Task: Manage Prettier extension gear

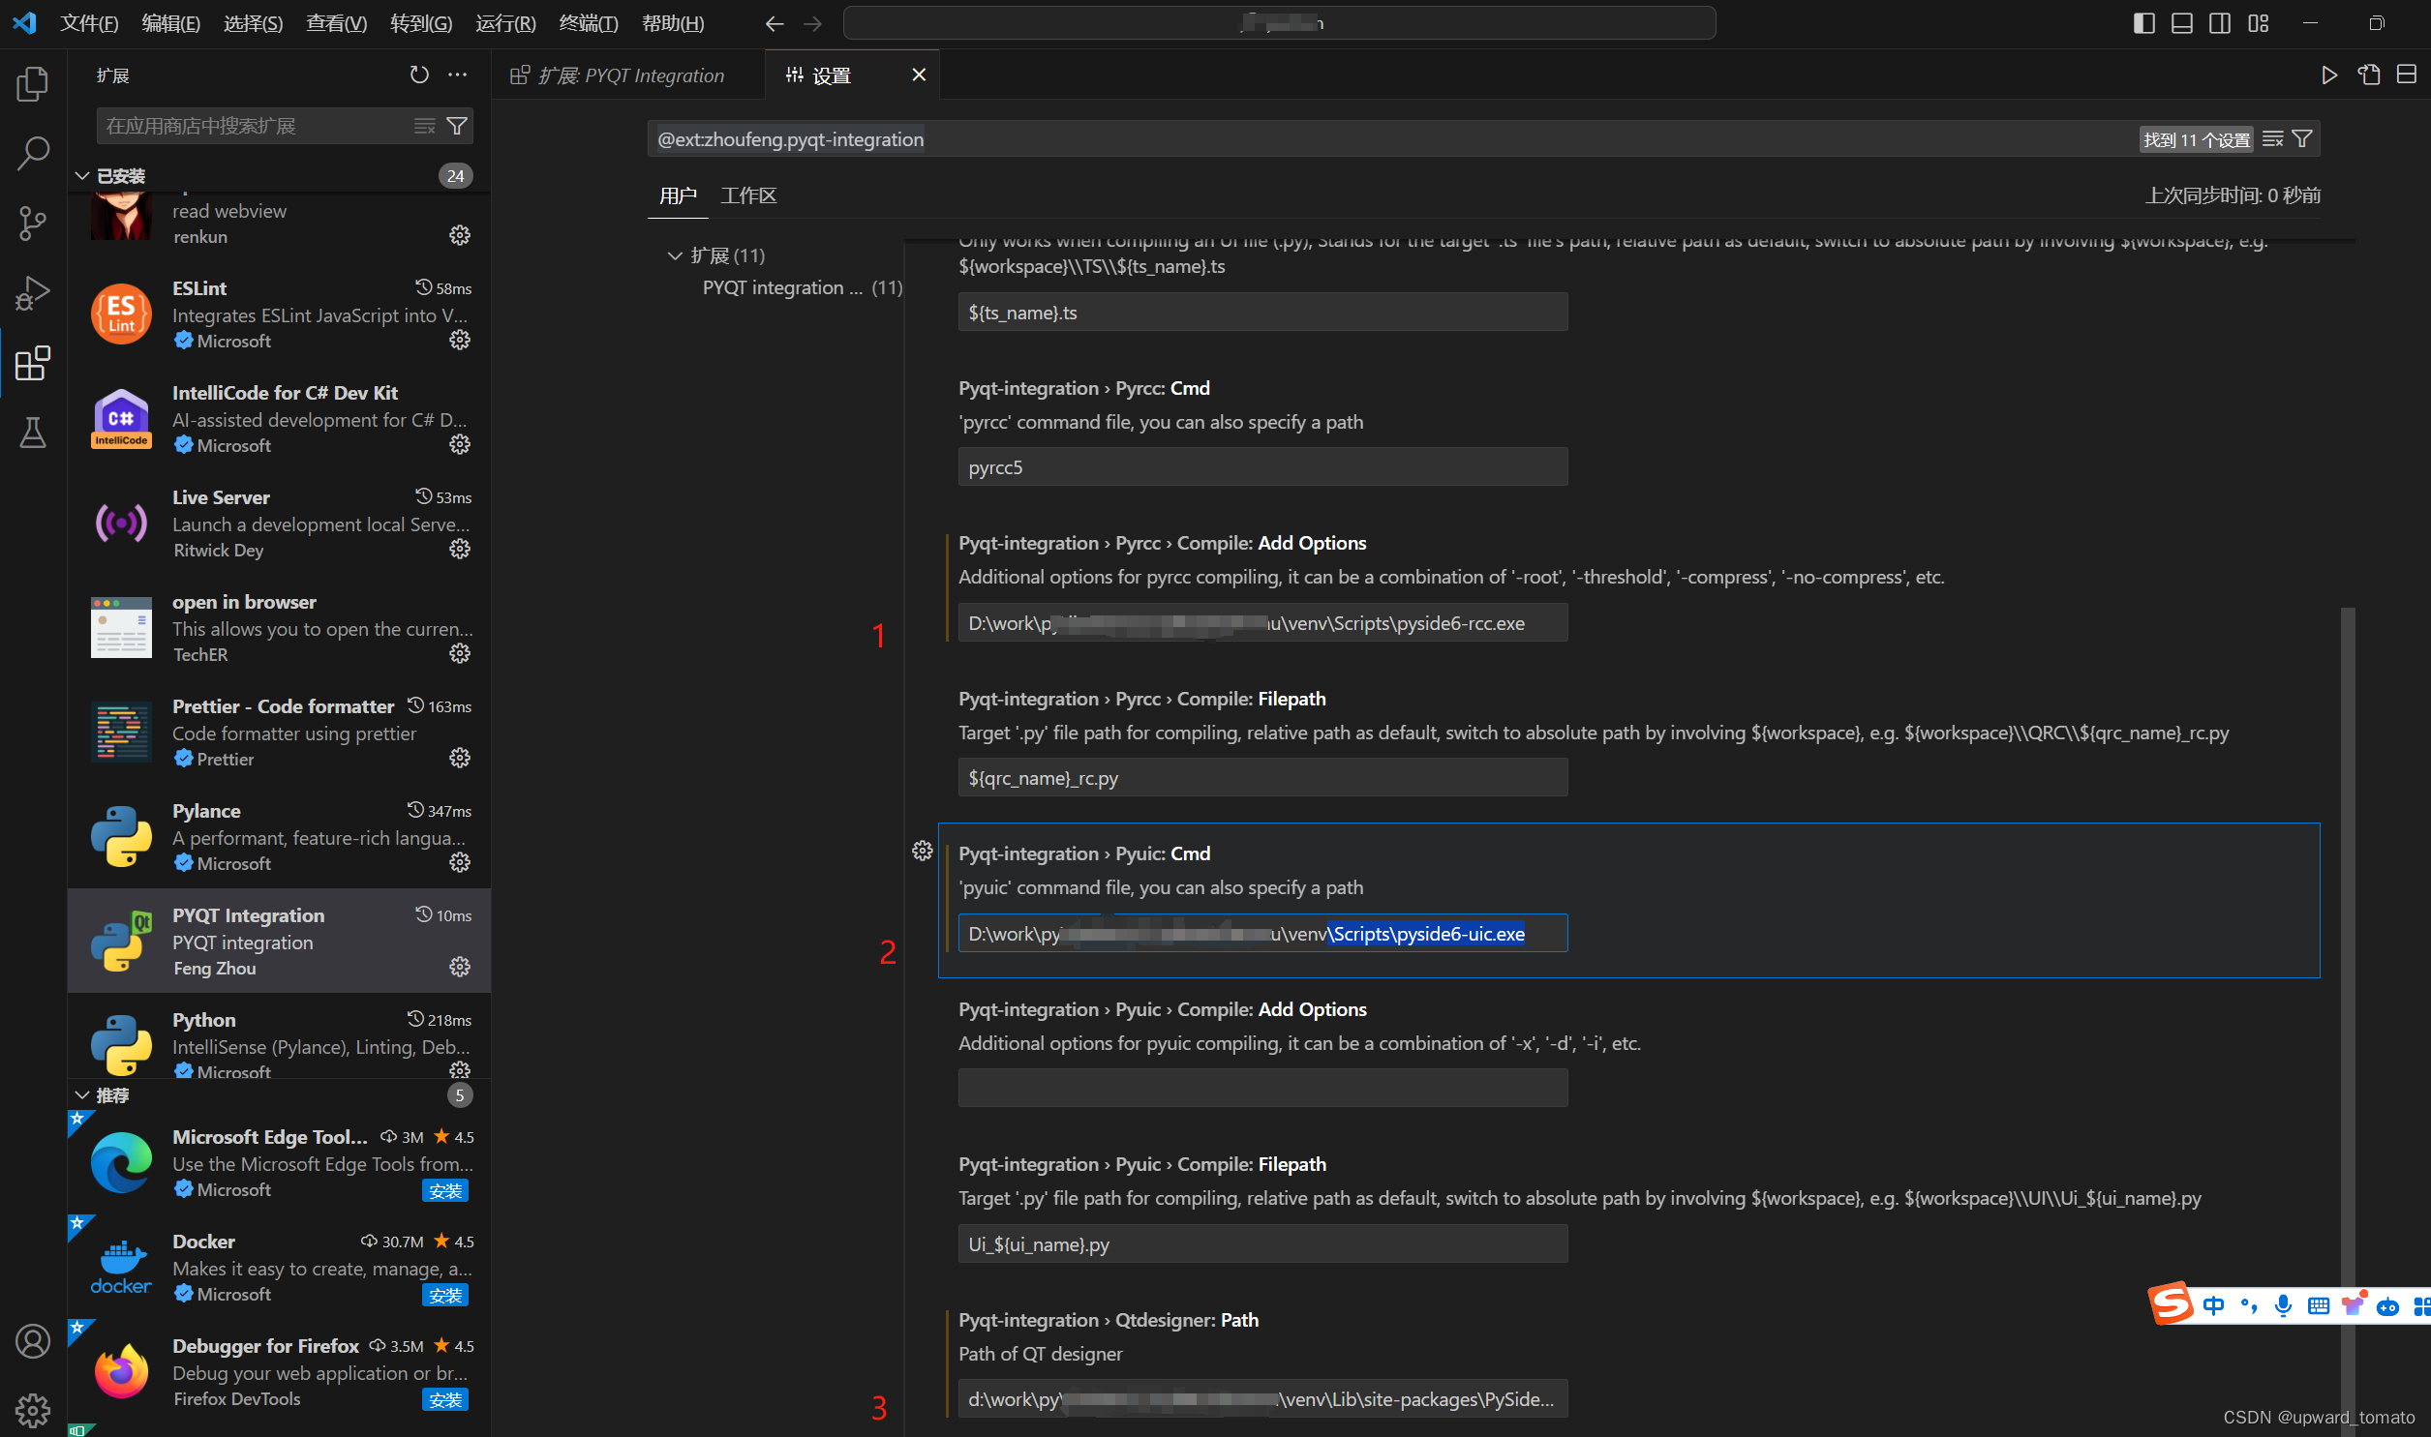Action: pos(460,759)
